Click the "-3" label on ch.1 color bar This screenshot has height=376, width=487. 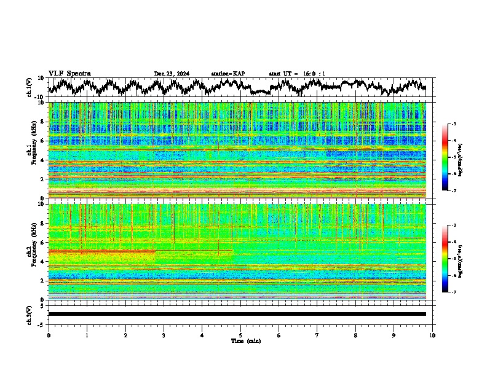[x=453, y=124]
